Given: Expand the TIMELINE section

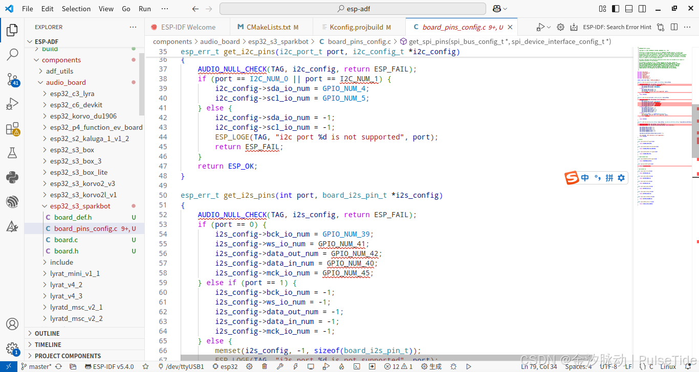Looking at the screenshot, I should coord(84,344).
